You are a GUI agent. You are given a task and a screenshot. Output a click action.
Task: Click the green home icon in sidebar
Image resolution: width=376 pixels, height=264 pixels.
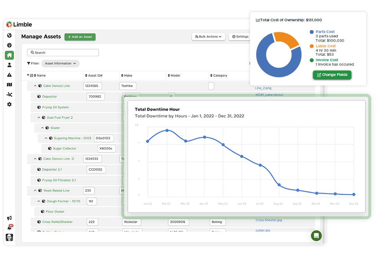click(9, 55)
